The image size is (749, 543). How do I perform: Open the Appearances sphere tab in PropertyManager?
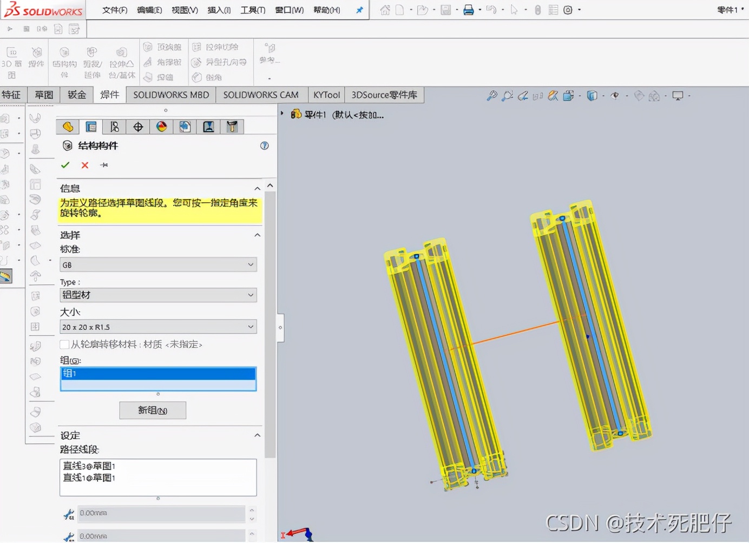click(161, 126)
